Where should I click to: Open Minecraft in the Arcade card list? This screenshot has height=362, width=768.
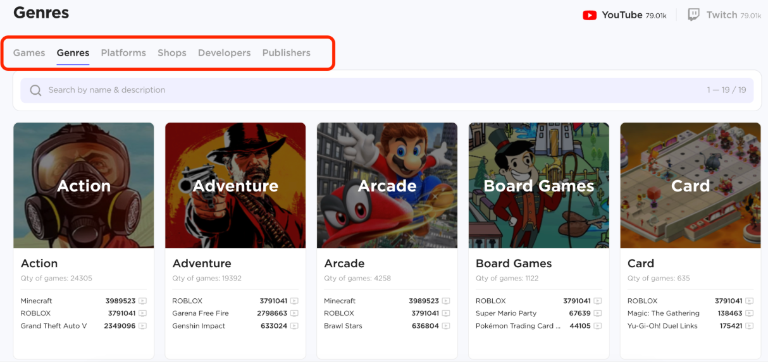340,301
